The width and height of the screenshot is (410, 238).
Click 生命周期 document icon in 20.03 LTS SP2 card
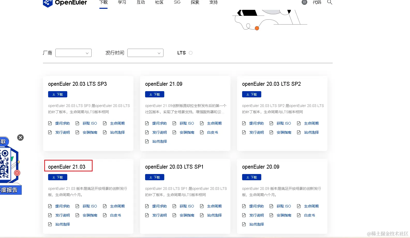click(299, 123)
